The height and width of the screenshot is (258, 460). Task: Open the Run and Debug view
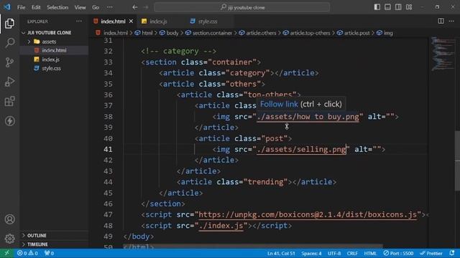pos(9,82)
